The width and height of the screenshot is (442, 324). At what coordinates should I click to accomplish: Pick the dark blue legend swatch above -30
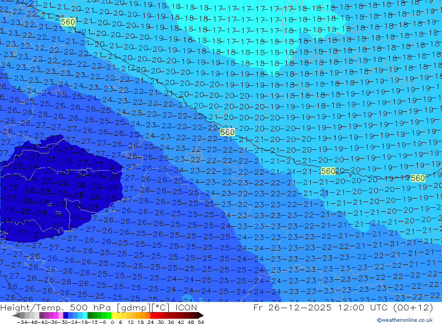tap(65, 315)
